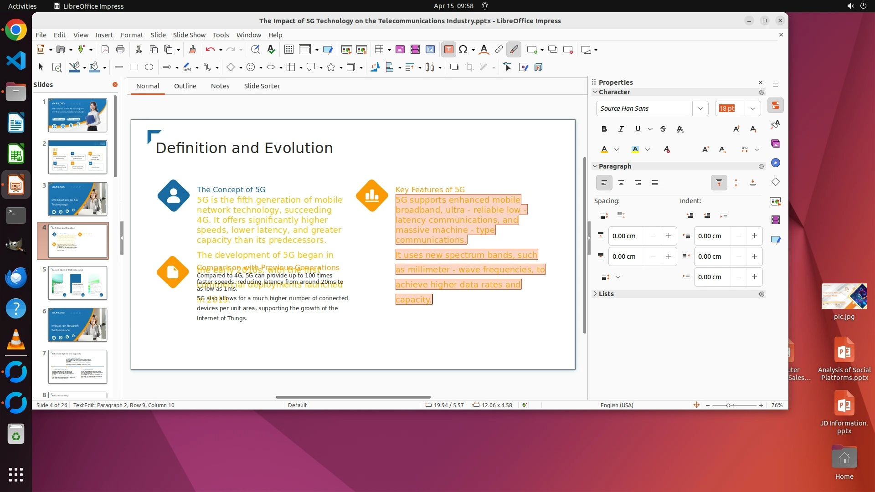
Task: Click the Insert Special Character omega icon
Action: [463, 50]
